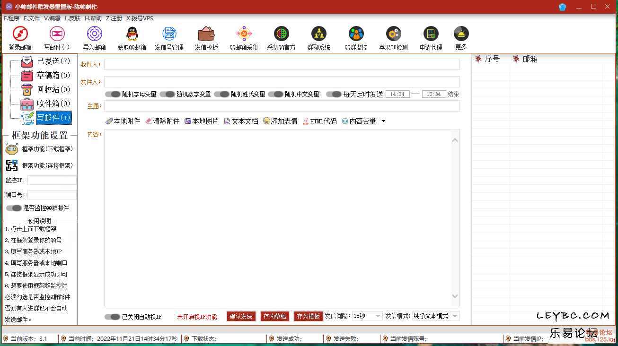Launch the QQ邮箱采集 collector
The height and width of the screenshot is (346, 618).
(x=243, y=37)
